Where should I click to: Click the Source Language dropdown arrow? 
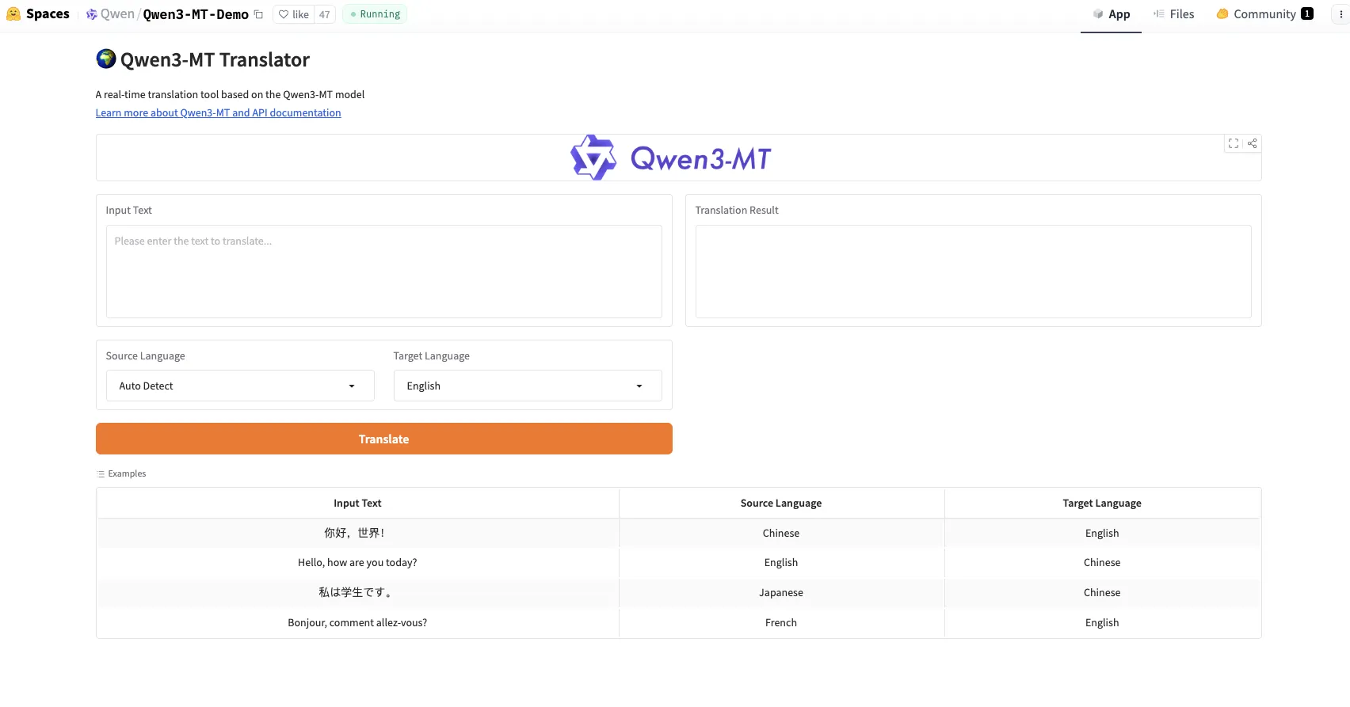[x=352, y=386]
